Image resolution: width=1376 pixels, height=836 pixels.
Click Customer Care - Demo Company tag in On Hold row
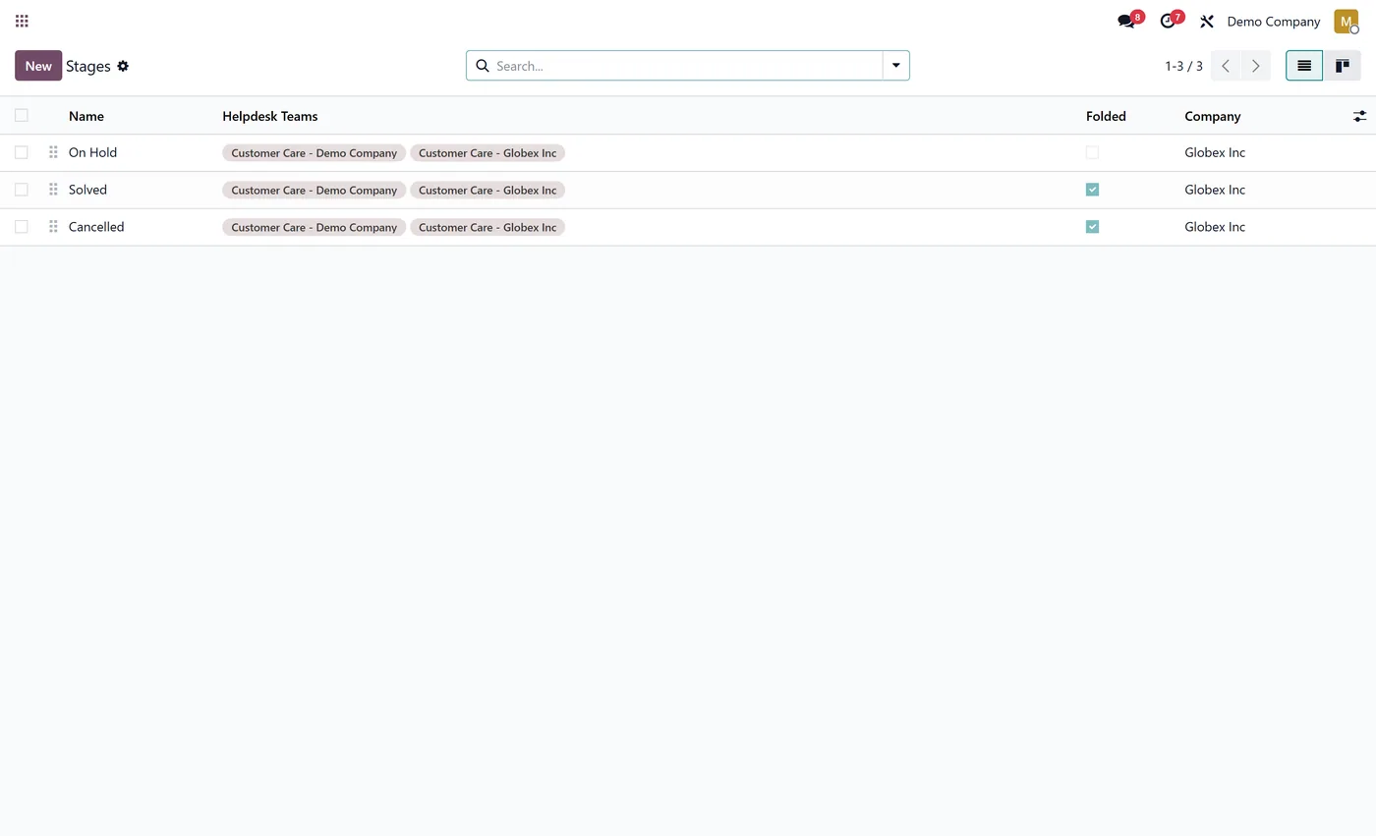(x=314, y=153)
